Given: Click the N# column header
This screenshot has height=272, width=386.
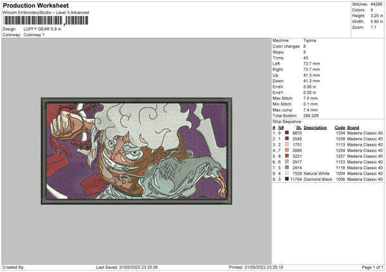Looking at the screenshot, I should pos(281,128).
